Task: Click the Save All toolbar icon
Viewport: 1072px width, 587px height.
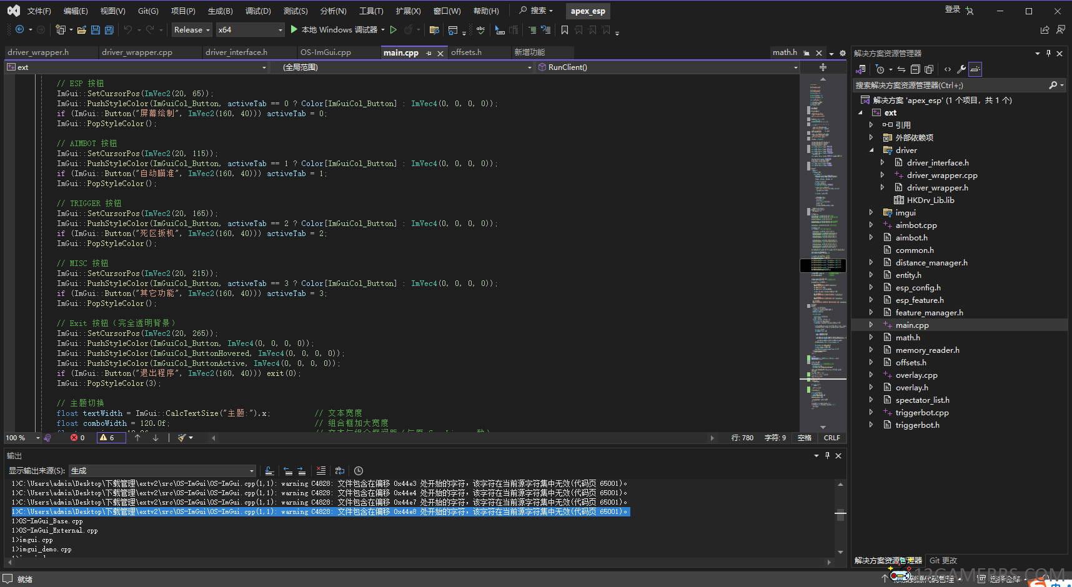Action: (109, 30)
